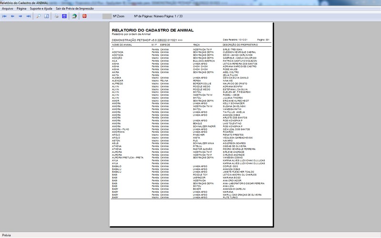Jump to the last page
Image resolution: width=381 pixels, height=238 pixels.
pos(29,16)
